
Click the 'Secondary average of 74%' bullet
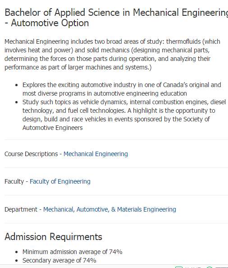coord(59,260)
